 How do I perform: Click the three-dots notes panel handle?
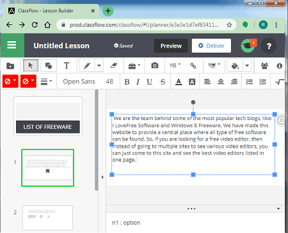[191, 209]
